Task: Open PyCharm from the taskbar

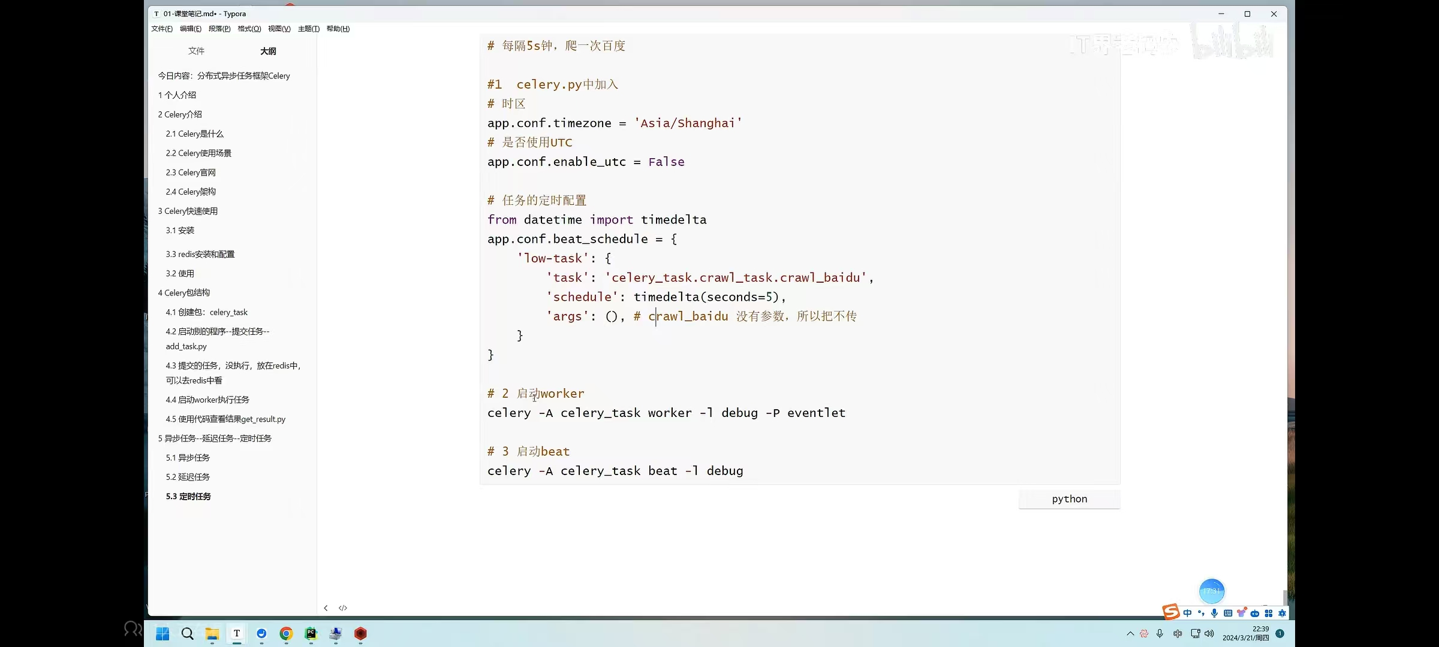Action: click(311, 633)
